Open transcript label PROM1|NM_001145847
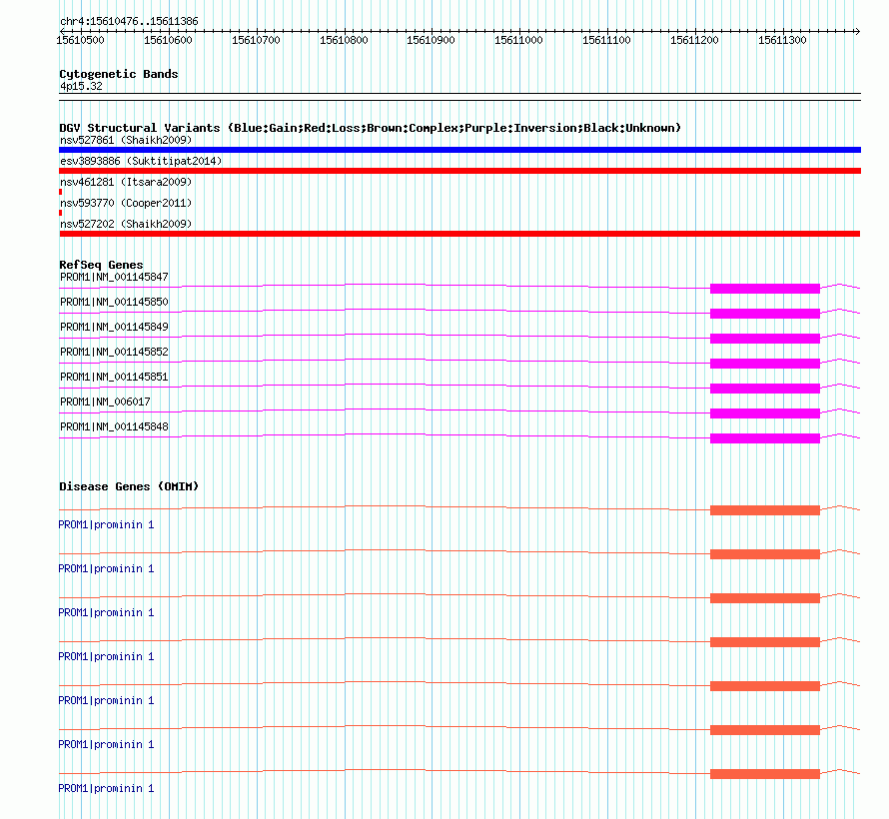 tap(114, 277)
